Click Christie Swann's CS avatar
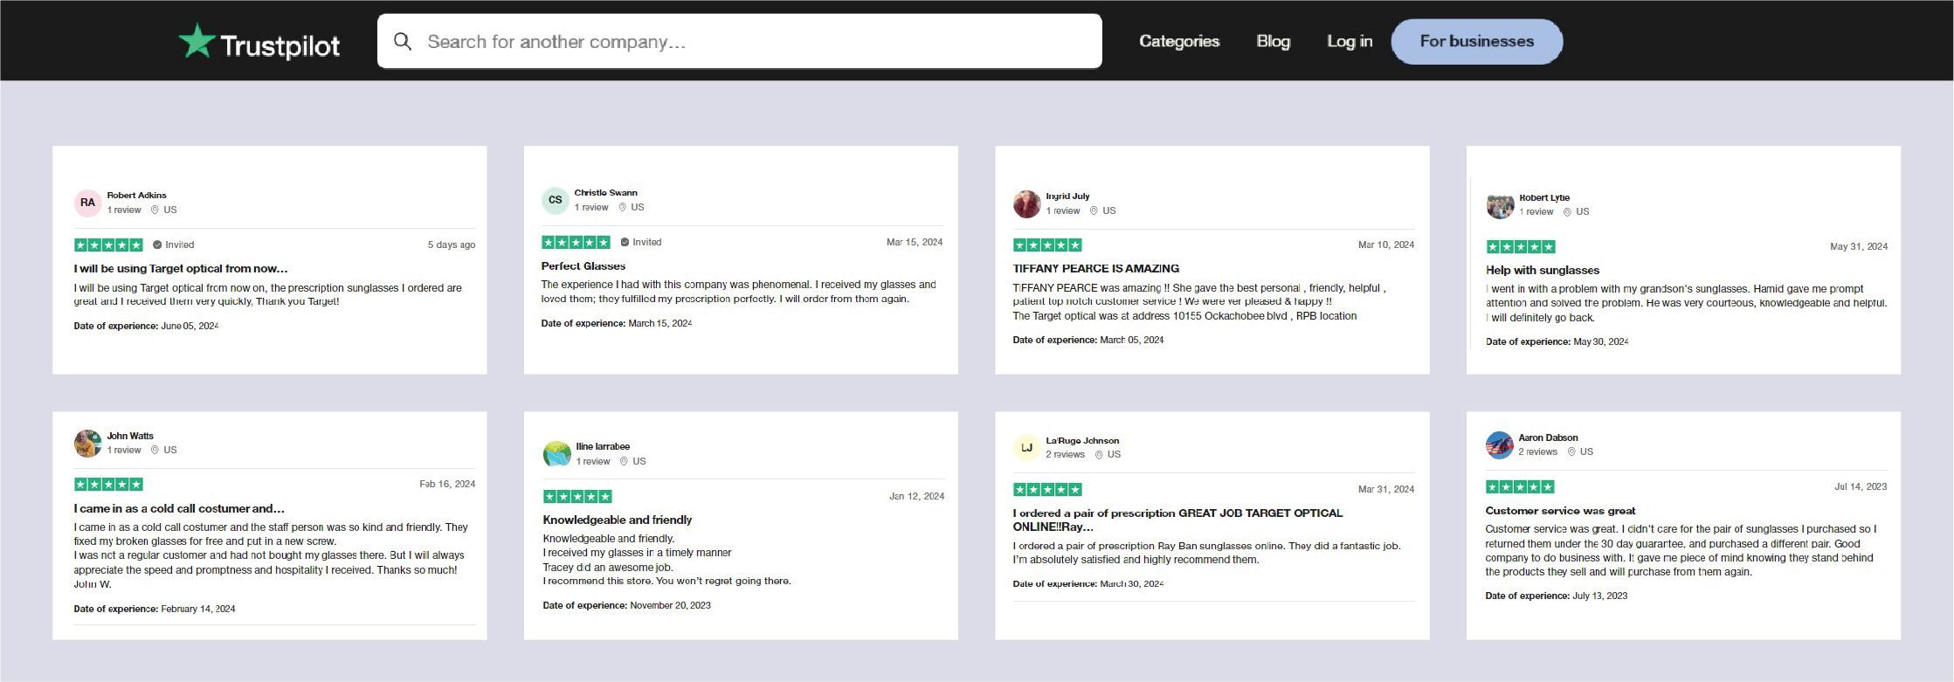This screenshot has height=682, width=1954. coord(555,200)
